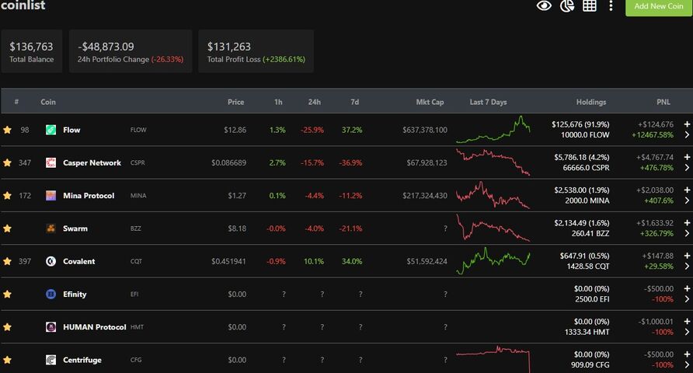
Task: Toggle the favorite star for Centrifuge
Action: pos(7,360)
